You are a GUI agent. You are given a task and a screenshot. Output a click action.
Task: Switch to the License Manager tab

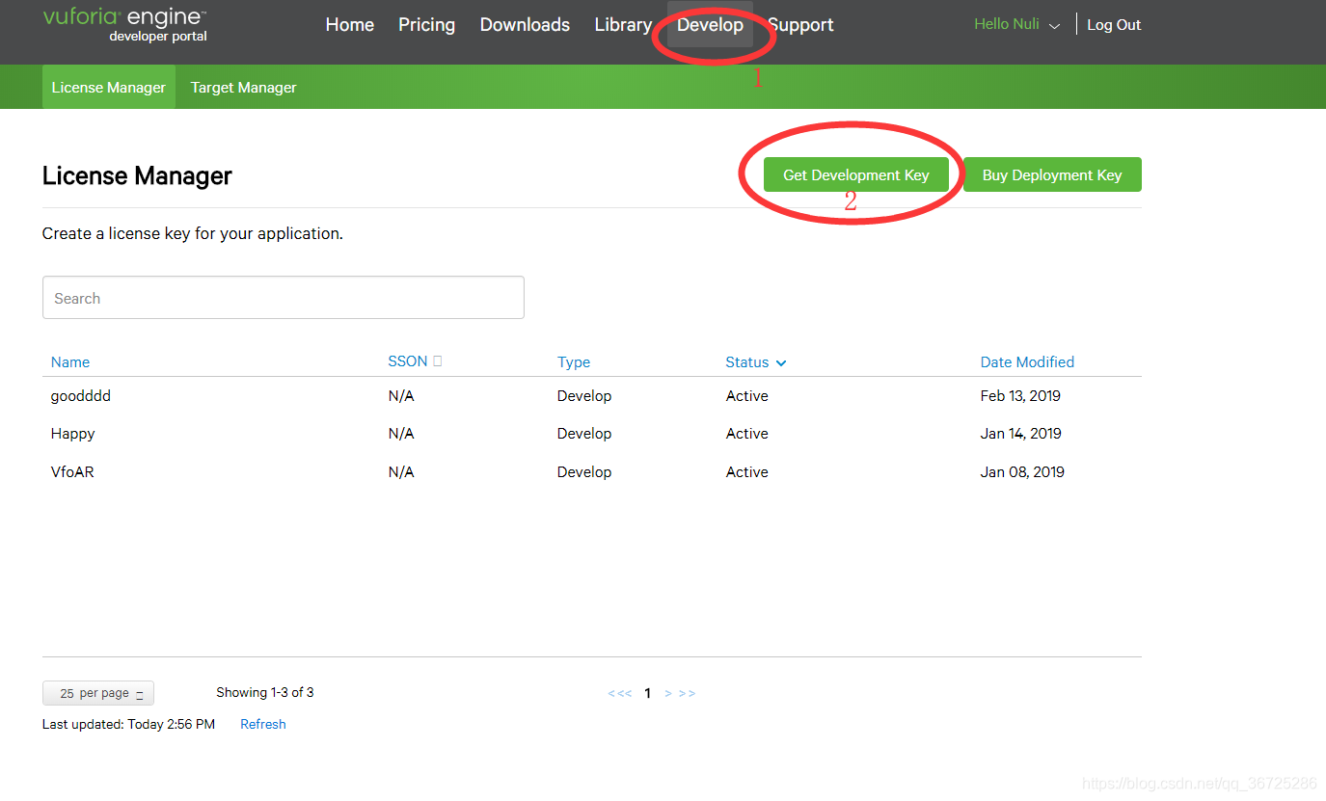[109, 87]
